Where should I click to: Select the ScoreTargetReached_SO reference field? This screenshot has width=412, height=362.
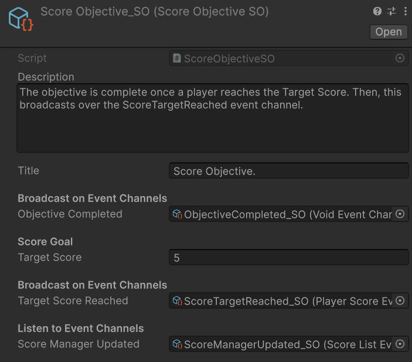(281, 301)
